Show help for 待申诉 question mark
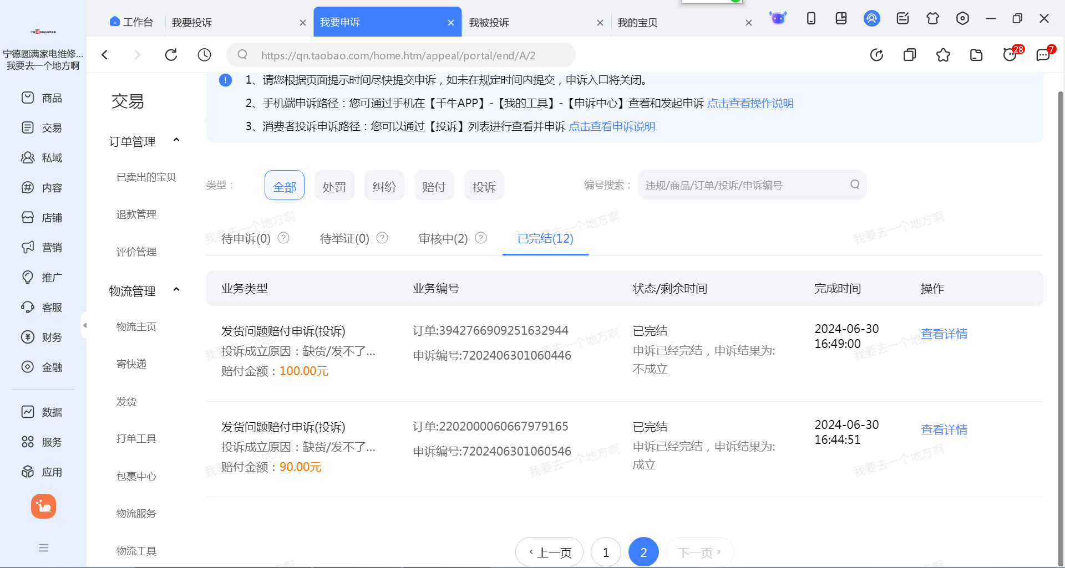 coord(283,238)
